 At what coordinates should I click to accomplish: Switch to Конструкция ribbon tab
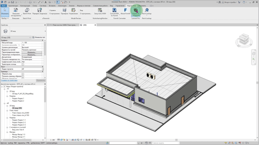(25, 6)
